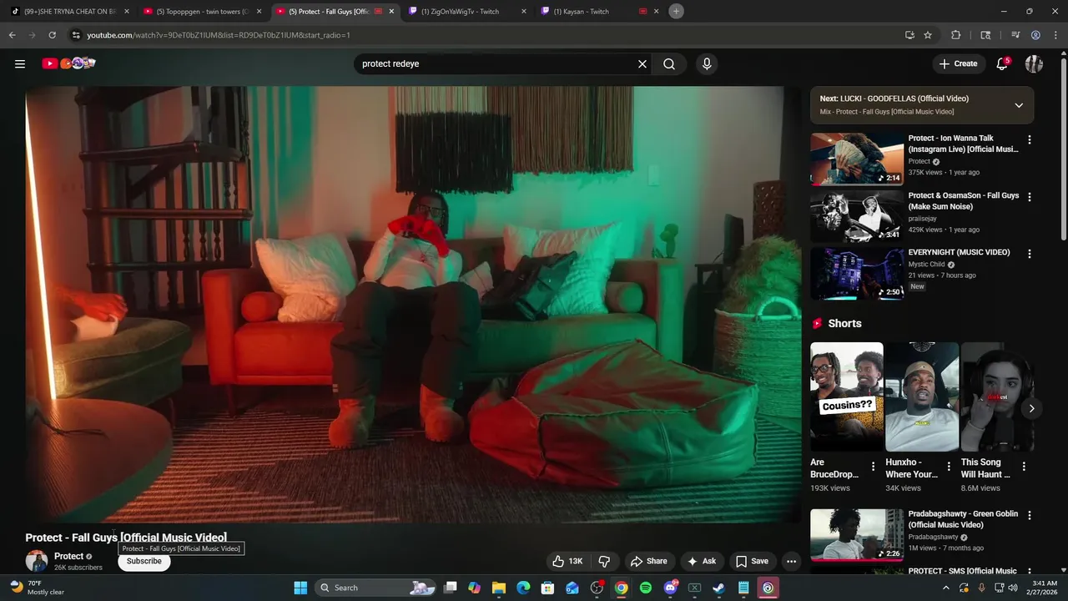Open Steam from the taskbar
Image resolution: width=1068 pixels, height=601 pixels.
(718, 588)
